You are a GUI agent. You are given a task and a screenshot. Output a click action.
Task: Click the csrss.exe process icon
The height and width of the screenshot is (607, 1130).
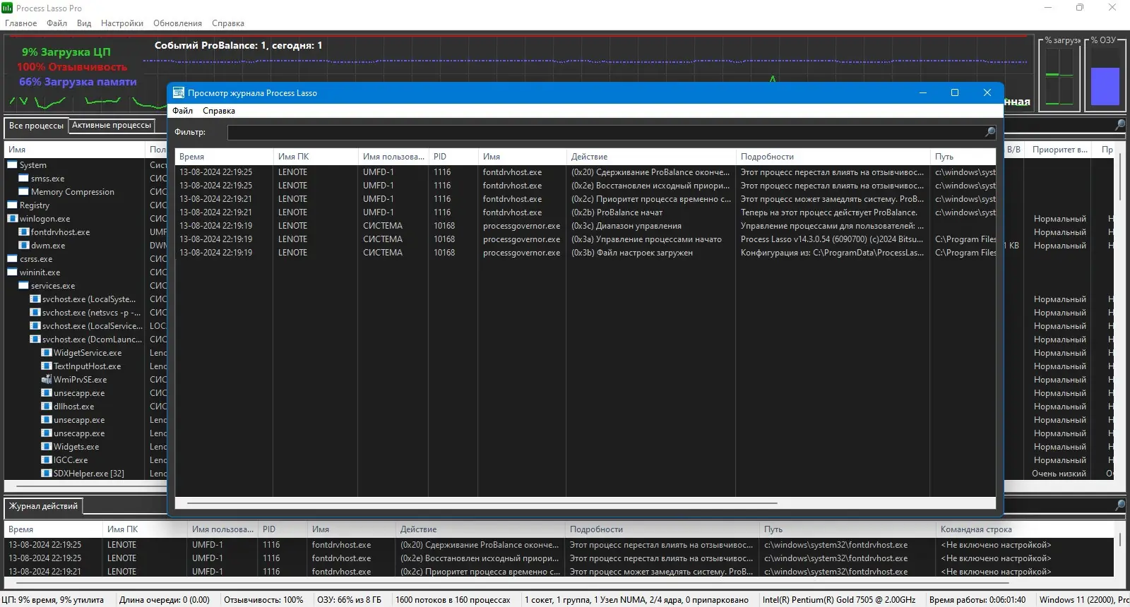pyautogui.click(x=13, y=259)
